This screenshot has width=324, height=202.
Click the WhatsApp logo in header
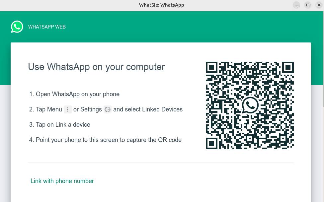click(17, 27)
